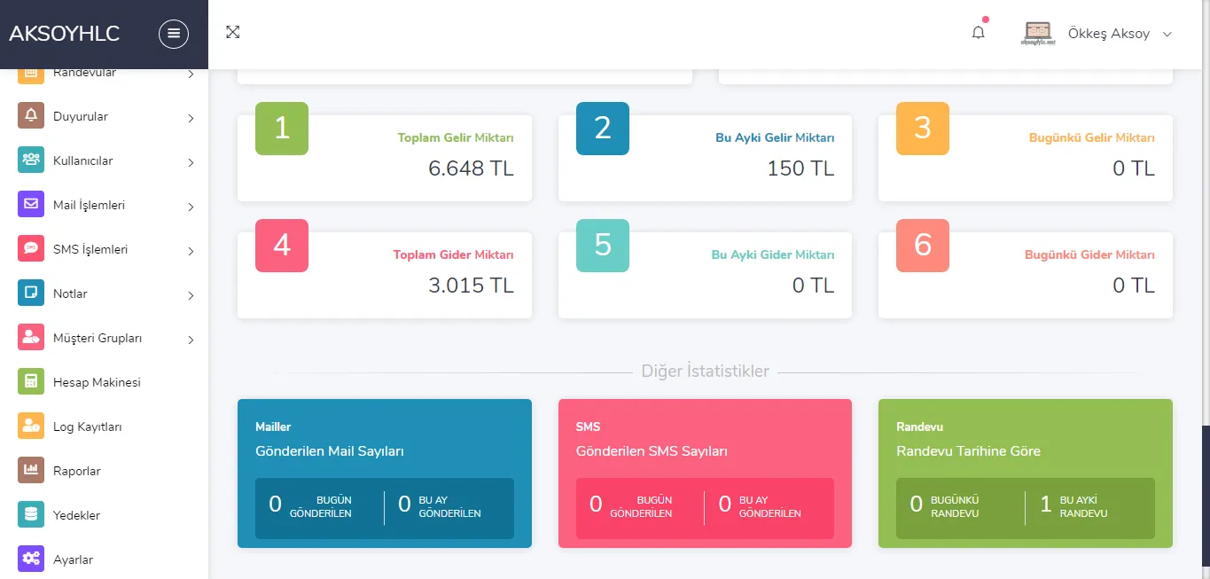The height and width of the screenshot is (579, 1210).
Task: Click the Müşteri Grupları icon
Action: pyautogui.click(x=31, y=338)
